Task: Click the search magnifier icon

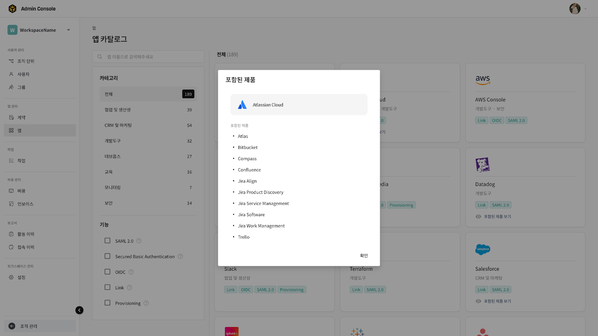Action: pyautogui.click(x=100, y=57)
